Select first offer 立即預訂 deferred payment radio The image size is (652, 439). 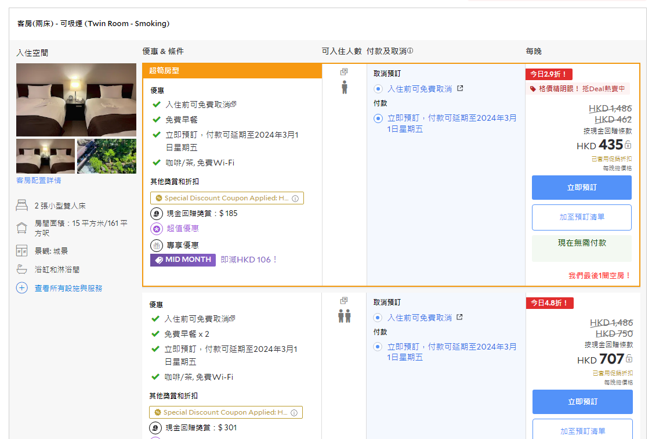tap(378, 118)
